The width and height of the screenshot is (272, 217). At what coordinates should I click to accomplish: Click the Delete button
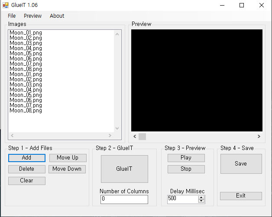click(x=27, y=169)
